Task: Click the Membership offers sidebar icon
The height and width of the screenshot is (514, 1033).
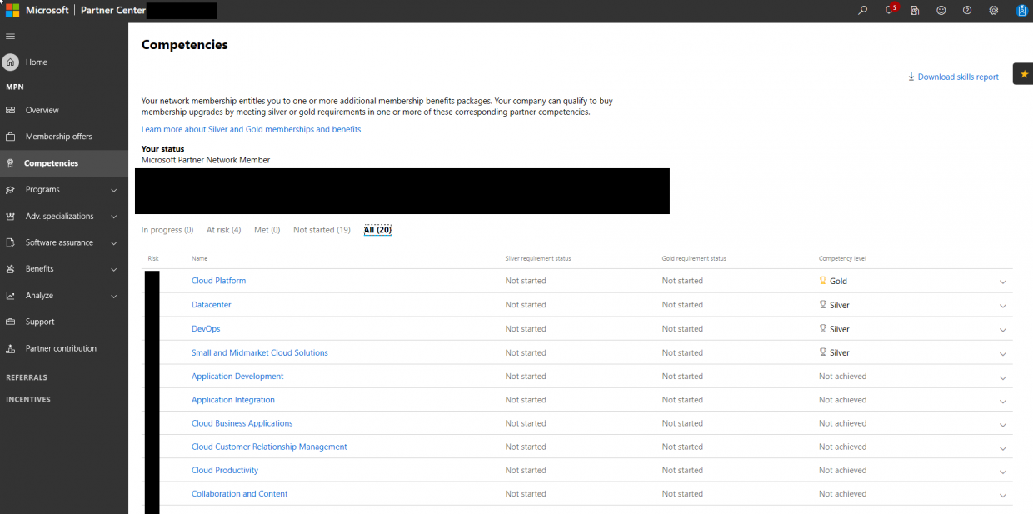Action: click(11, 137)
